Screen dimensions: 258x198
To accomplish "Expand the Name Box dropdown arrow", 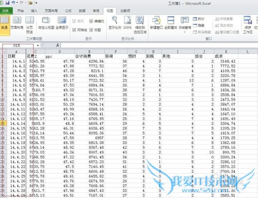I will [38, 45].
